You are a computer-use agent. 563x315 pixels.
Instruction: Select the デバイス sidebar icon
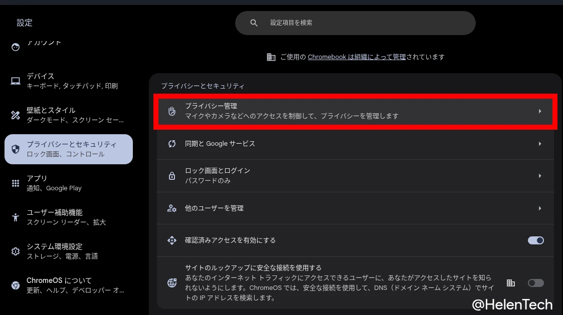point(15,81)
